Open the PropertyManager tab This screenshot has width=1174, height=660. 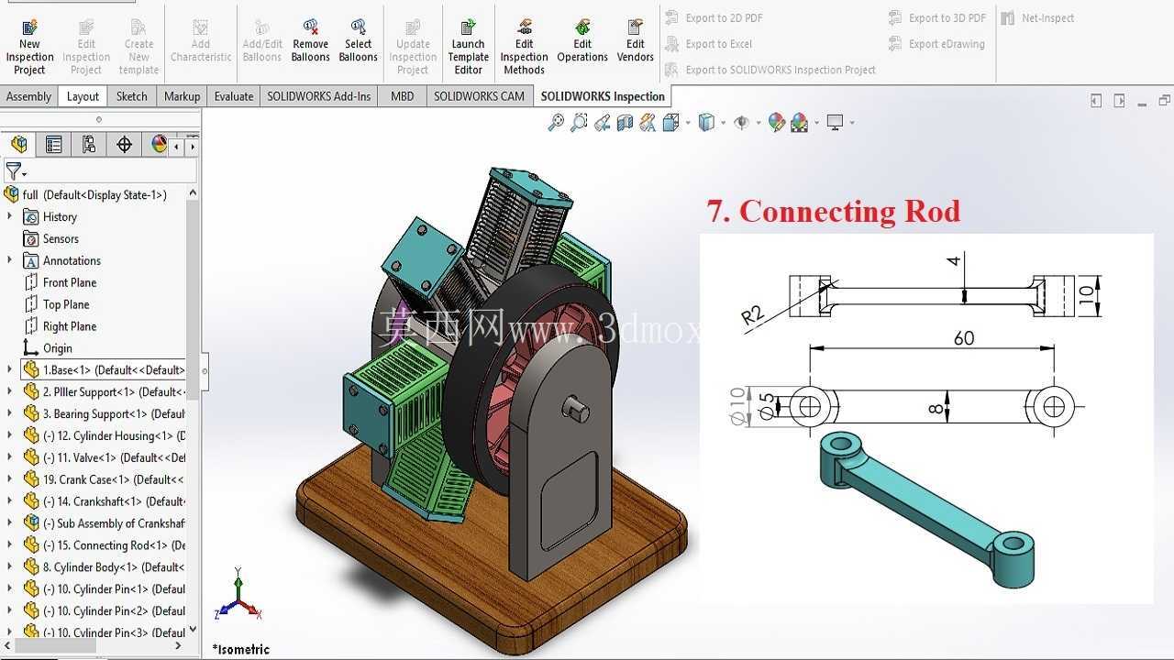(54, 144)
